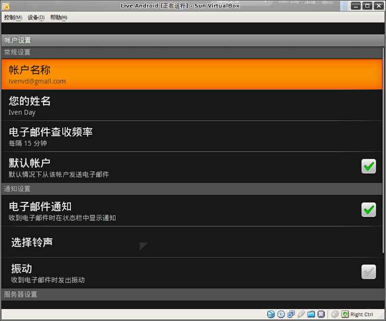Open the shared folders status icon
Screen dimensions: 386x321
[x=311, y=314]
